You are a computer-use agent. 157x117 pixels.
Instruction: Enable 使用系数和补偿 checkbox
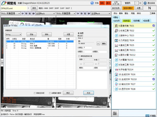[x=79, y=56]
